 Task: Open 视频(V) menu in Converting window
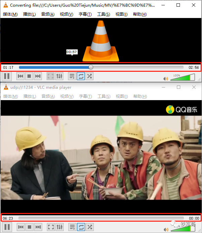click(x=66, y=14)
